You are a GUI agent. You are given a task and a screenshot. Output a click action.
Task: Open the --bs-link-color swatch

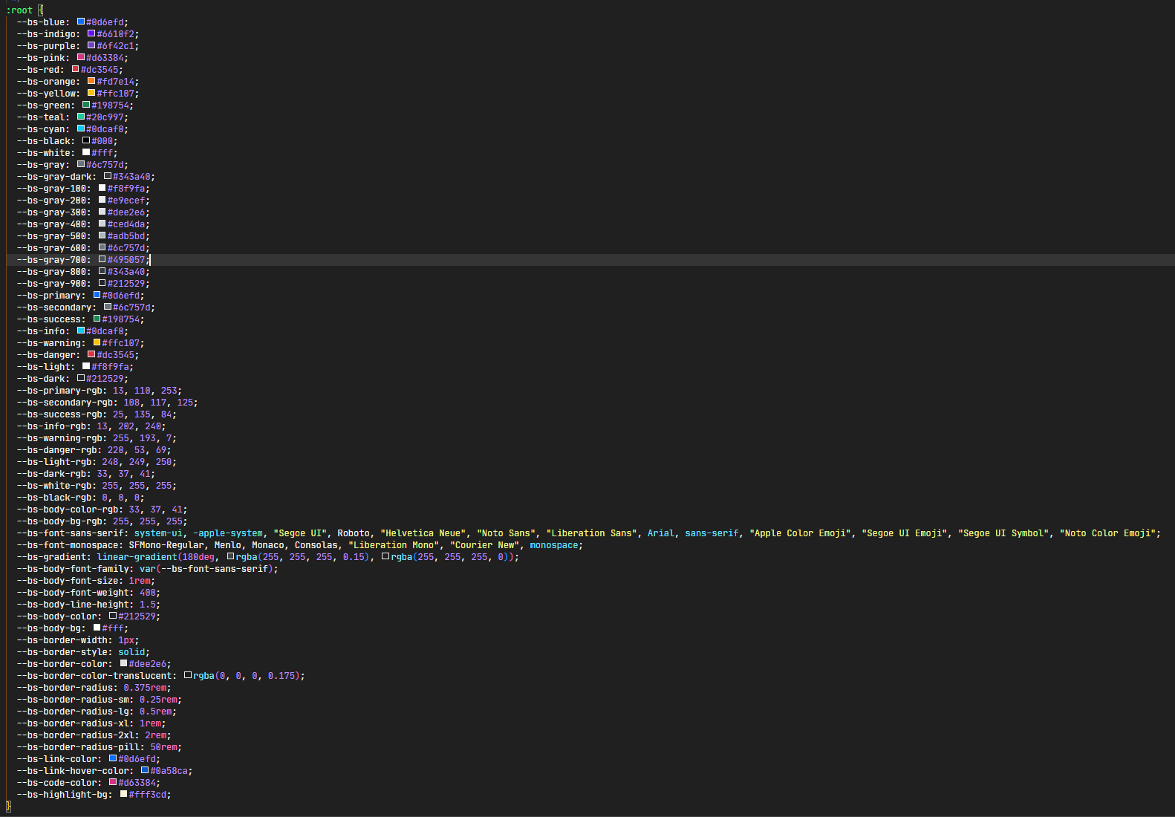point(113,758)
